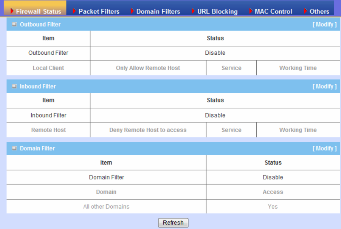Click Working Time in Inbound Filter table

(298, 130)
